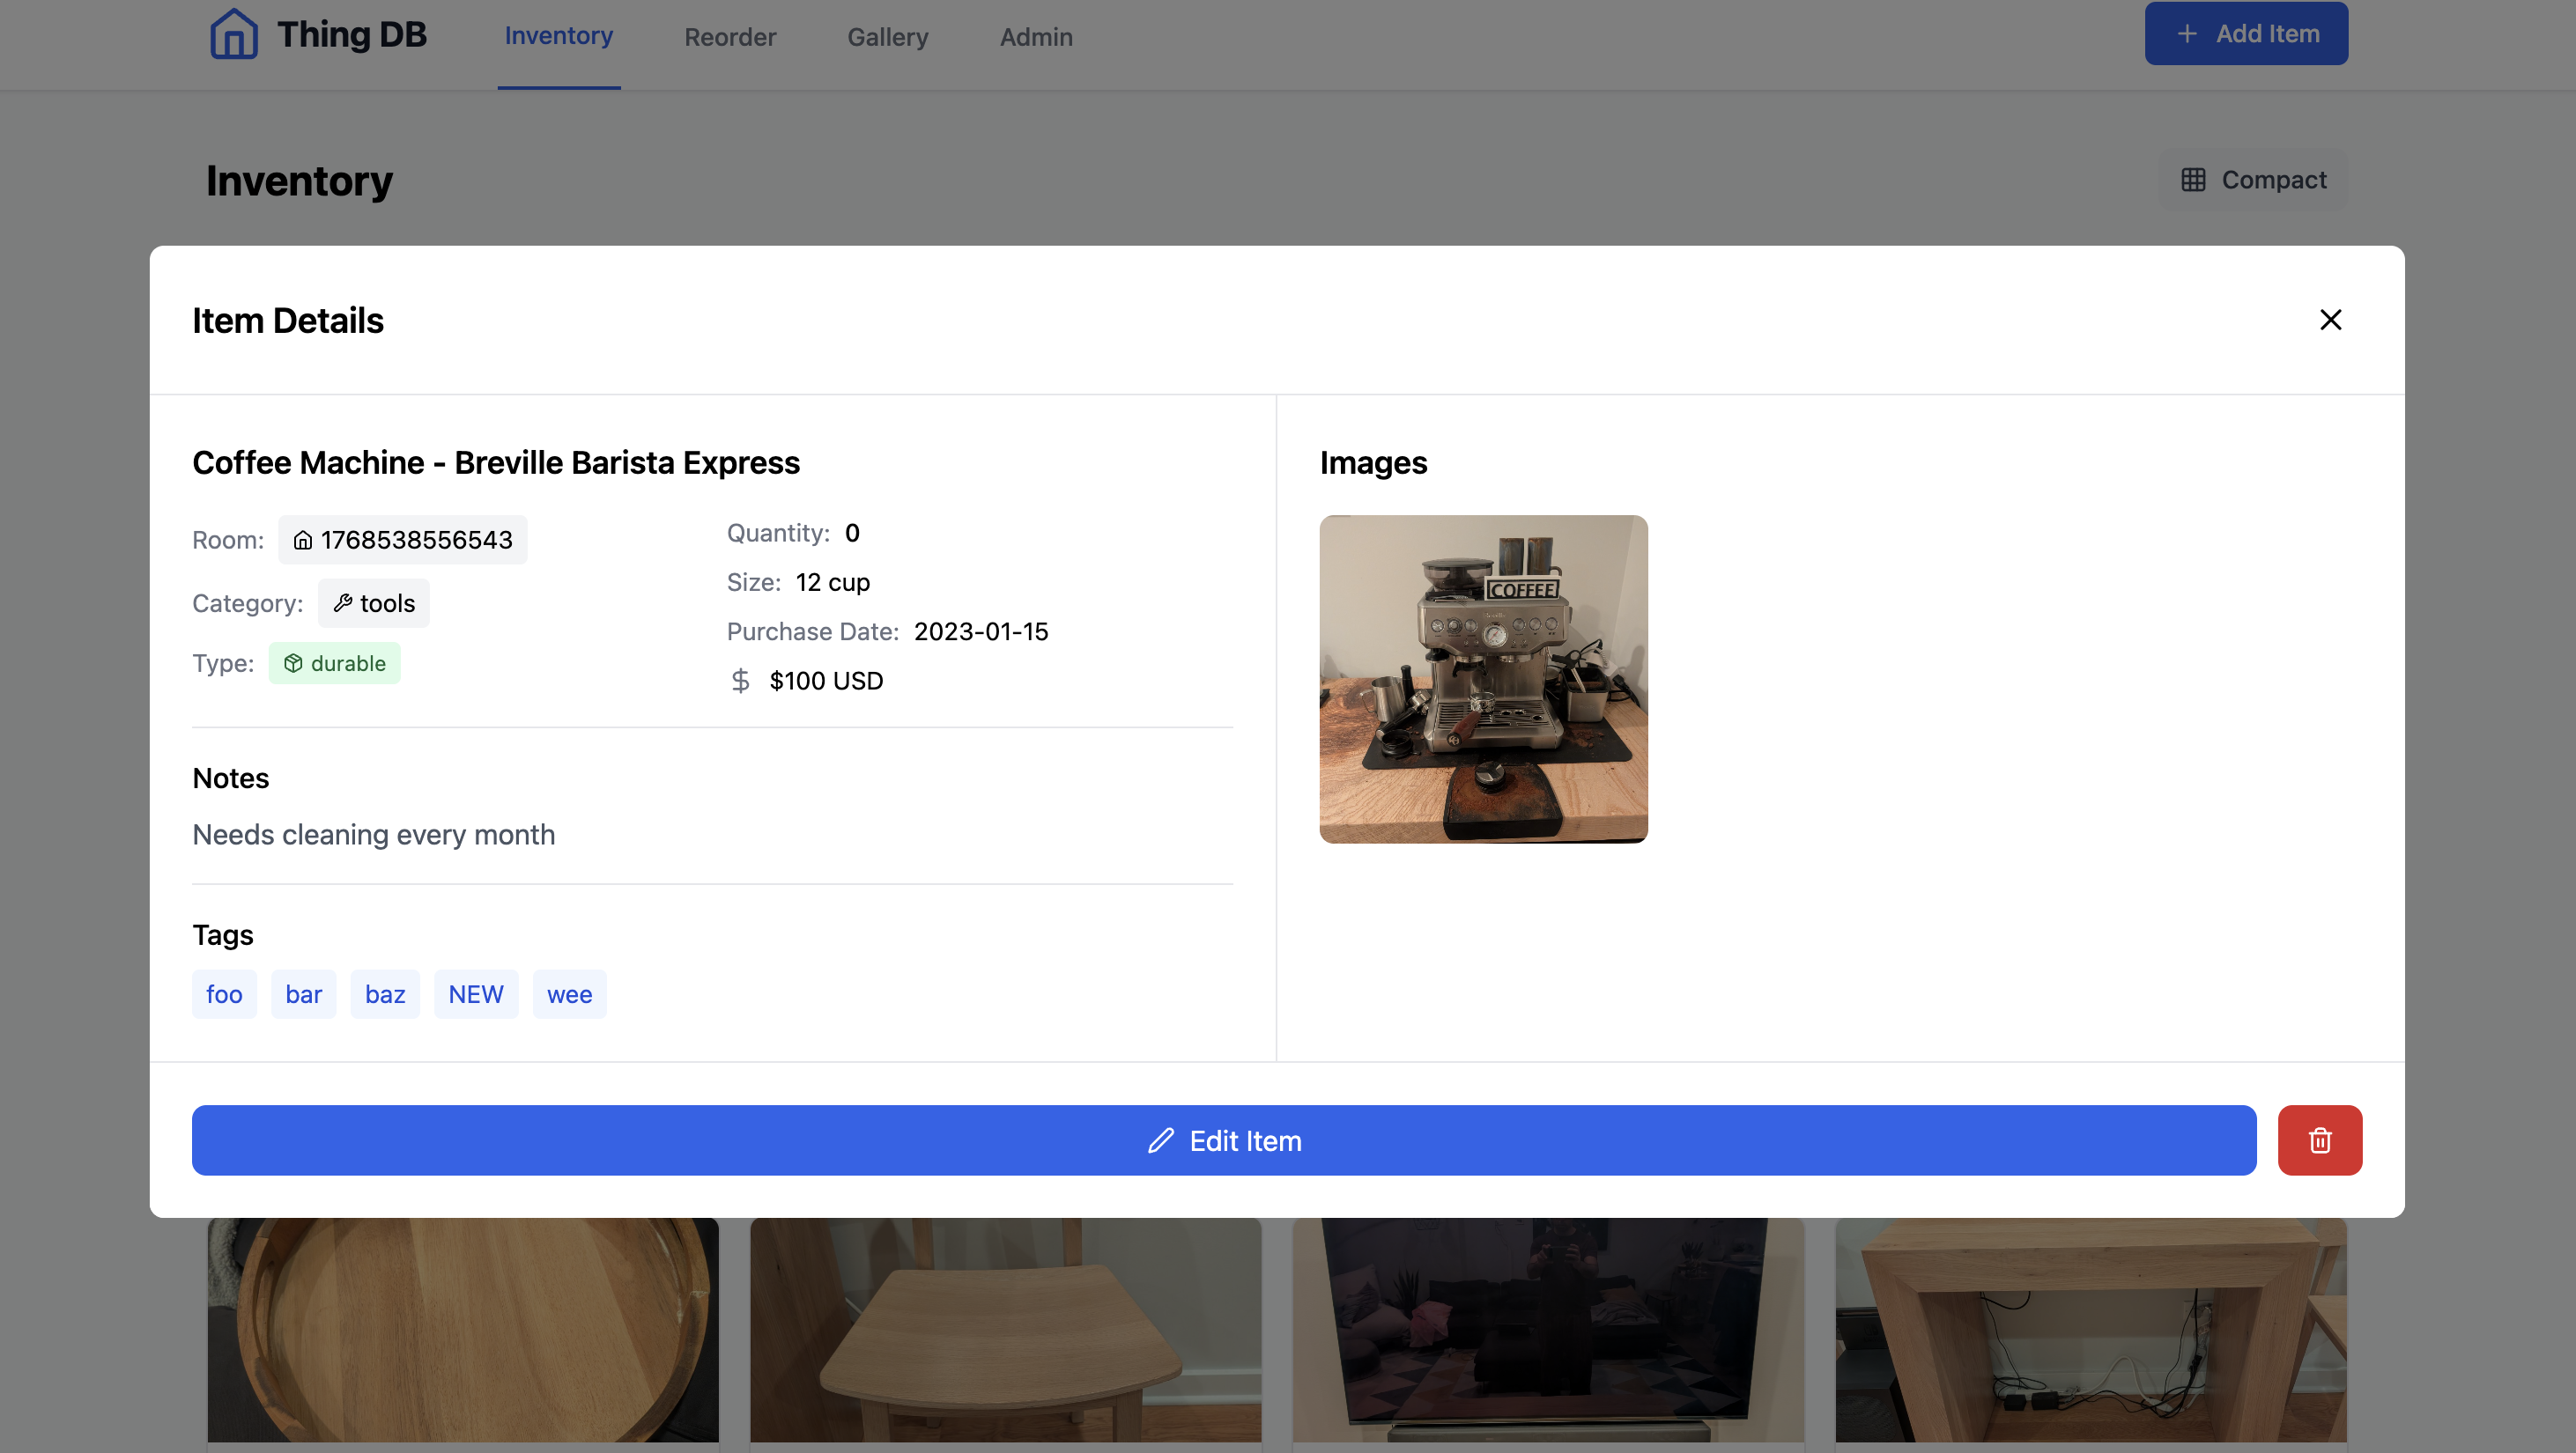Click the price $100 USD

(826, 682)
